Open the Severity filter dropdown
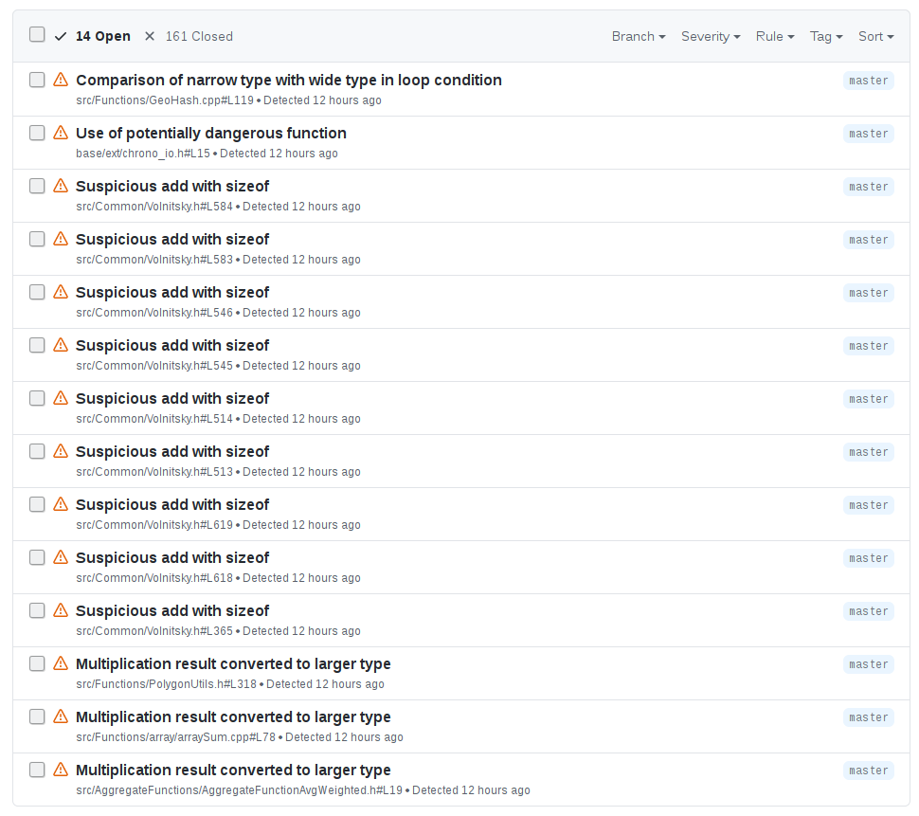The width and height of the screenshot is (919, 816). click(x=711, y=36)
